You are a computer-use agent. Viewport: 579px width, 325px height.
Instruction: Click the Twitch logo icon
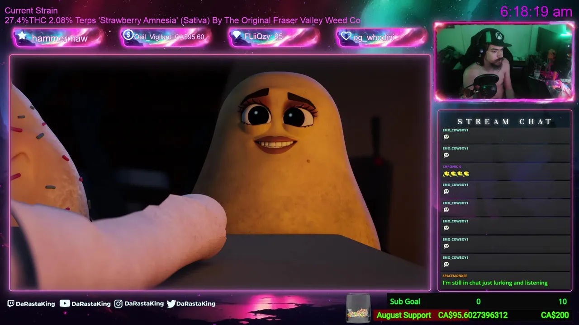tap(11, 304)
